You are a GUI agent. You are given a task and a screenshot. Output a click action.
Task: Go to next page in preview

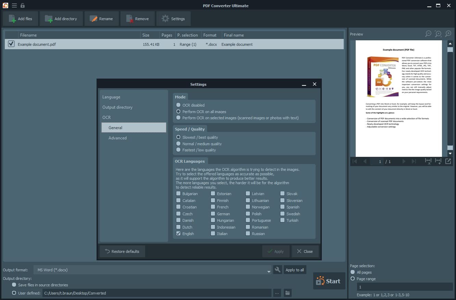tap(404, 161)
